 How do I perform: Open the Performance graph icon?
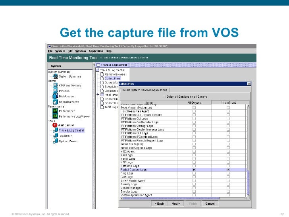[x=55, y=111]
